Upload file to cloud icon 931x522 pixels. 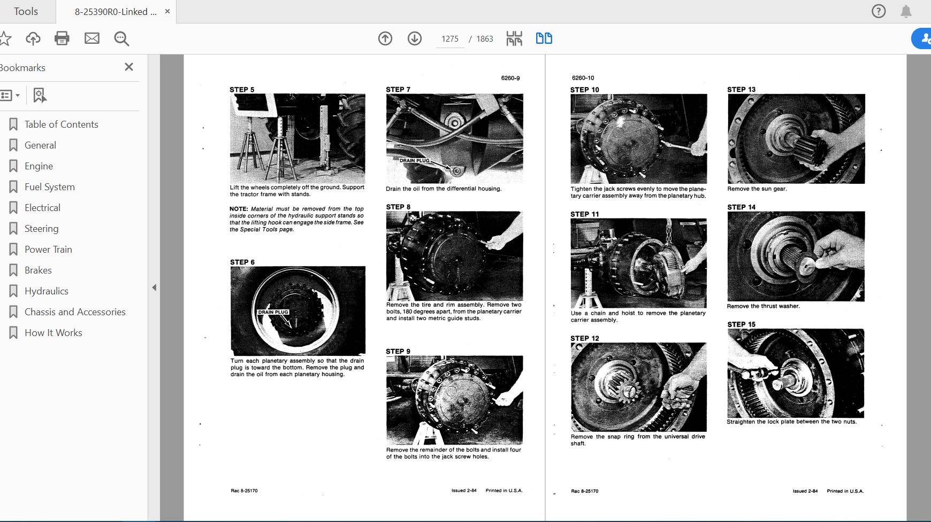33,38
